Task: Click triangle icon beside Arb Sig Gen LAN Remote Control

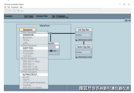Action: click(77, 40)
